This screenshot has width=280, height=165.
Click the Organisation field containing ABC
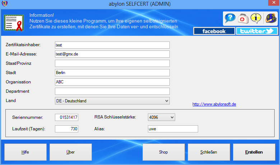(112, 82)
